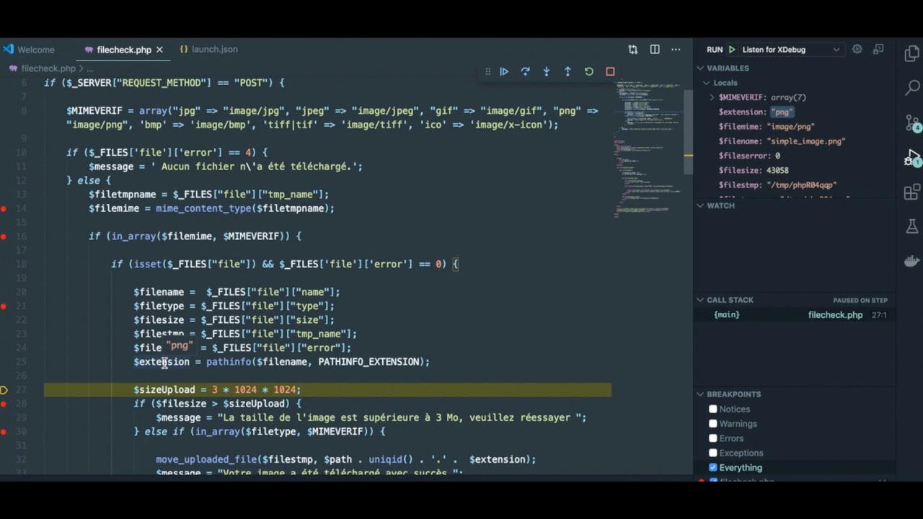923x519 pixels.
Task: Click the breakpoint dot on line 14
Action: point(4,208)
